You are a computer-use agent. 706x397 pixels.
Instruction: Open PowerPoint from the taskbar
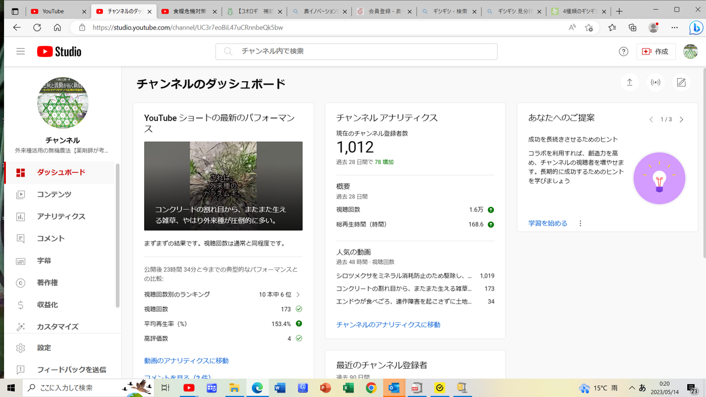pyautogui.click(x=325, y=388)
